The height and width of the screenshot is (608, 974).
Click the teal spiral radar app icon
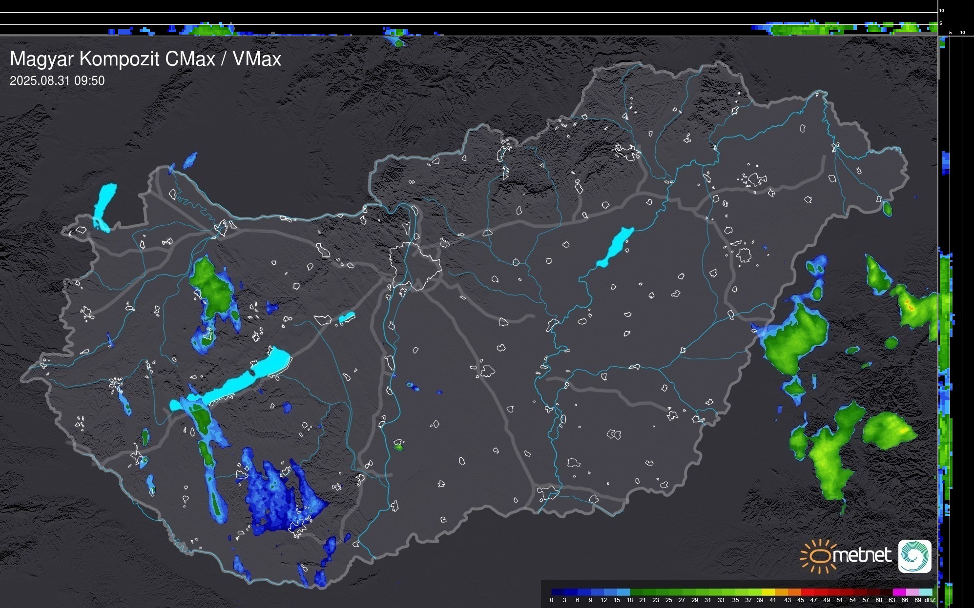[x=914, y=556]
